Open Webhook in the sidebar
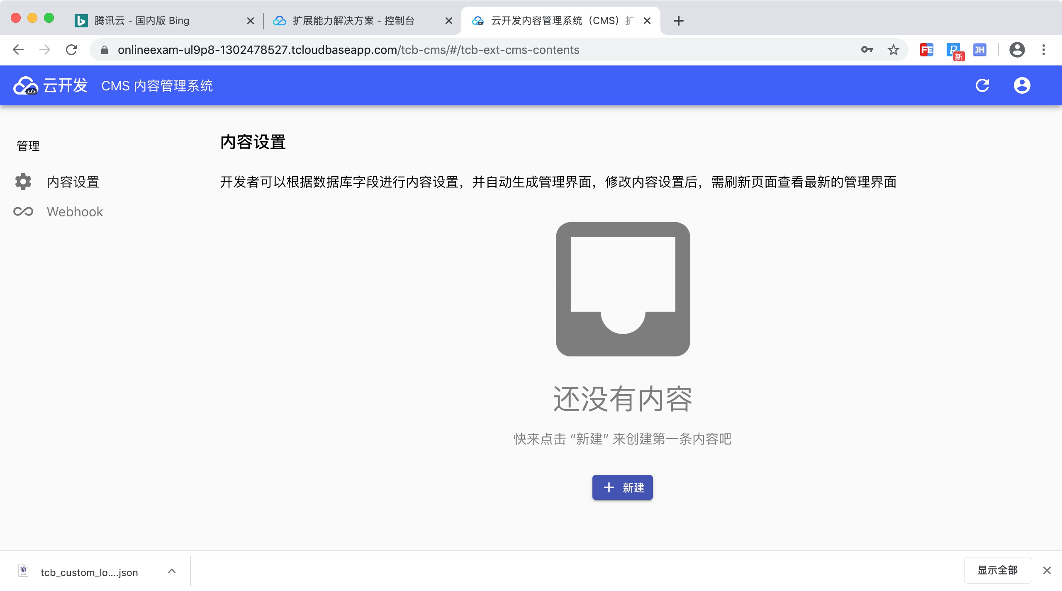 75,212
